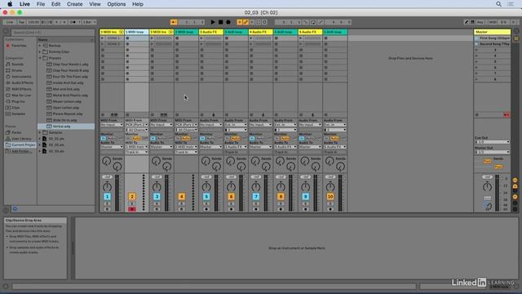Toggle the loop switch in transport
The width and height of the screenshot is (522, 294).
coord(313,22)
